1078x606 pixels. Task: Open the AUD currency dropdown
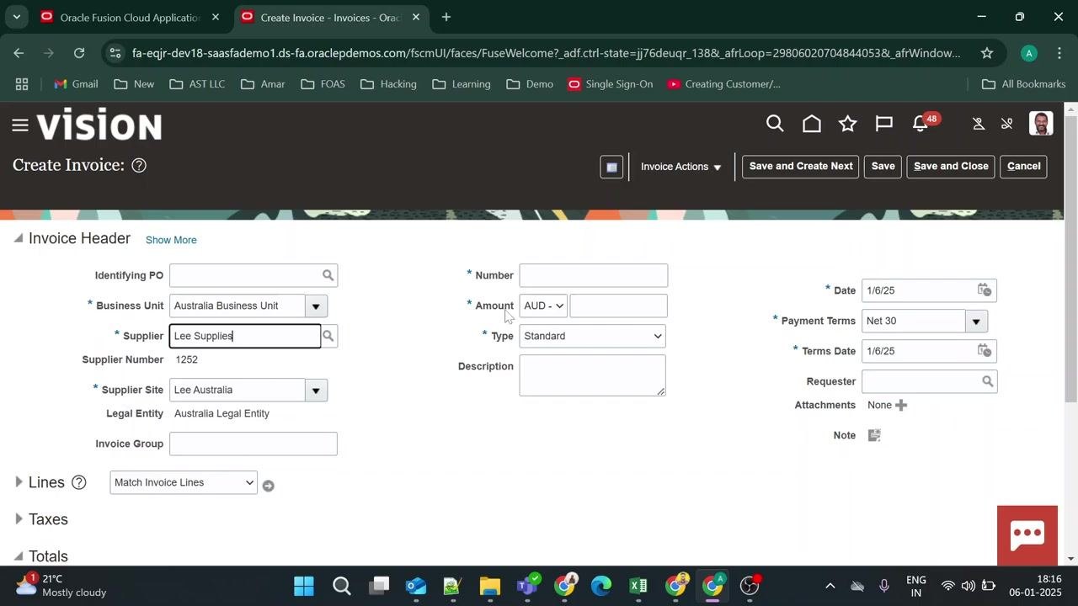click(x=543, y=306)
